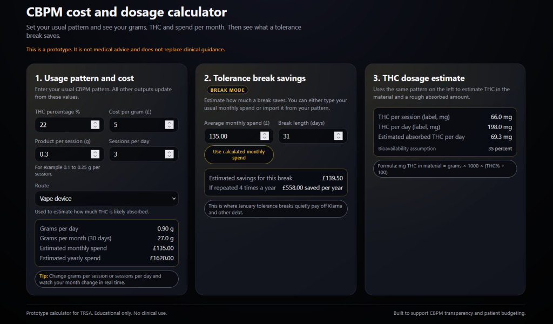Select the Estimated absorbed THC 69.3 mg value
Image resolution: width=553 pixels, height=324 pixels.
tap(501, 137)
